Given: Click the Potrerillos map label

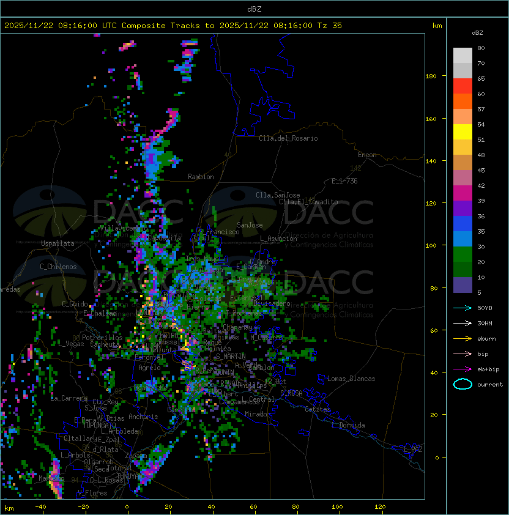Looking at the screenshot, I should coord(102,337).
